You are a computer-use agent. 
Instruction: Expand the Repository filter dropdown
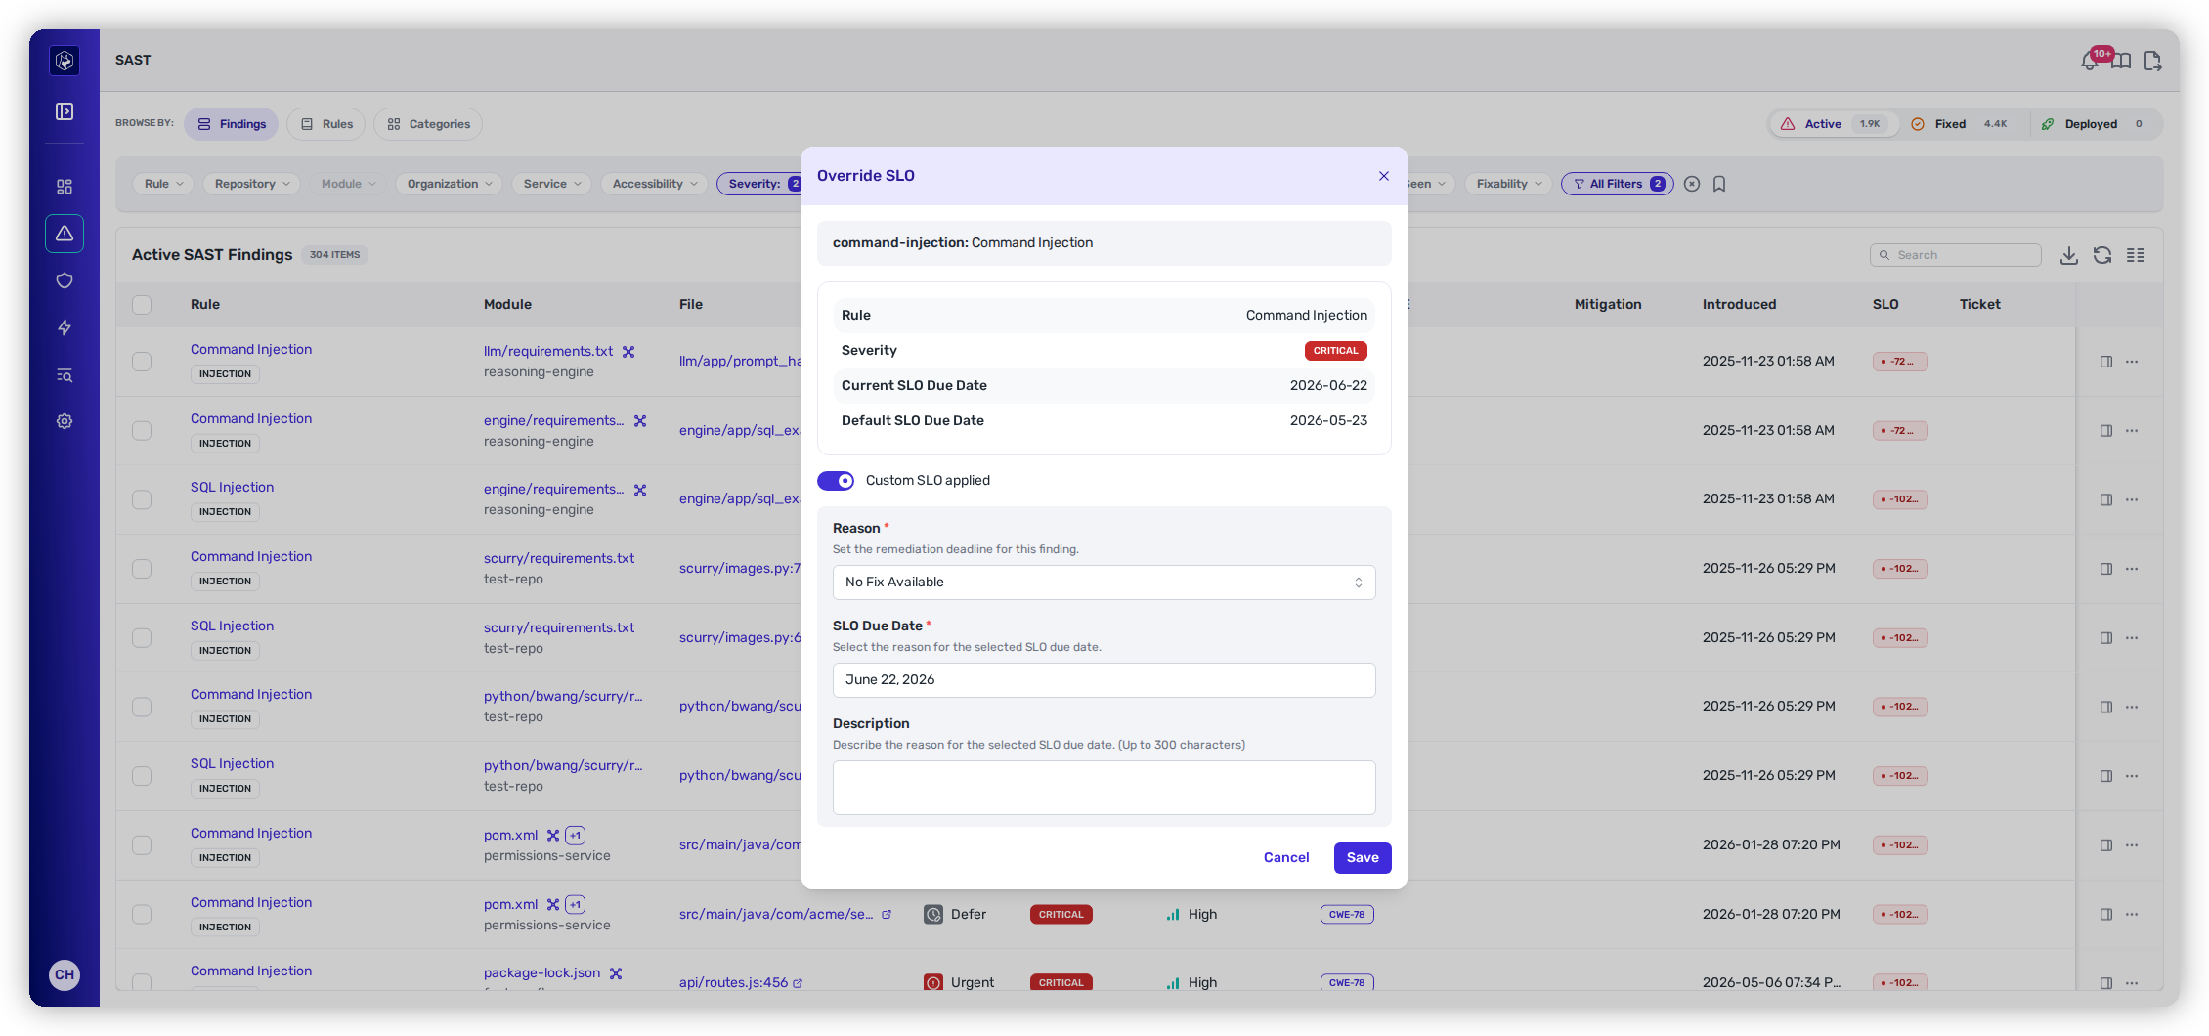pos(252,184)
